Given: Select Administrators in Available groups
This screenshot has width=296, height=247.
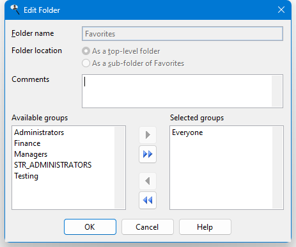Looking at the screenshot, I should 39,132.
